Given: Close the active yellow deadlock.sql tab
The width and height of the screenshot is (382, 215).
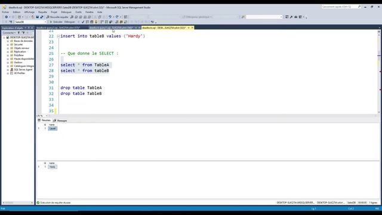Looking at the screenshot, I should 192,28.
